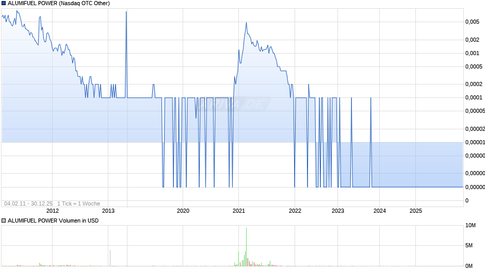This screenshot has height=271, width=485.
Task: Click the chart title ALUMIFUEL POWER (Nasdaq OTC Other)
Action: tap(59, 4)
